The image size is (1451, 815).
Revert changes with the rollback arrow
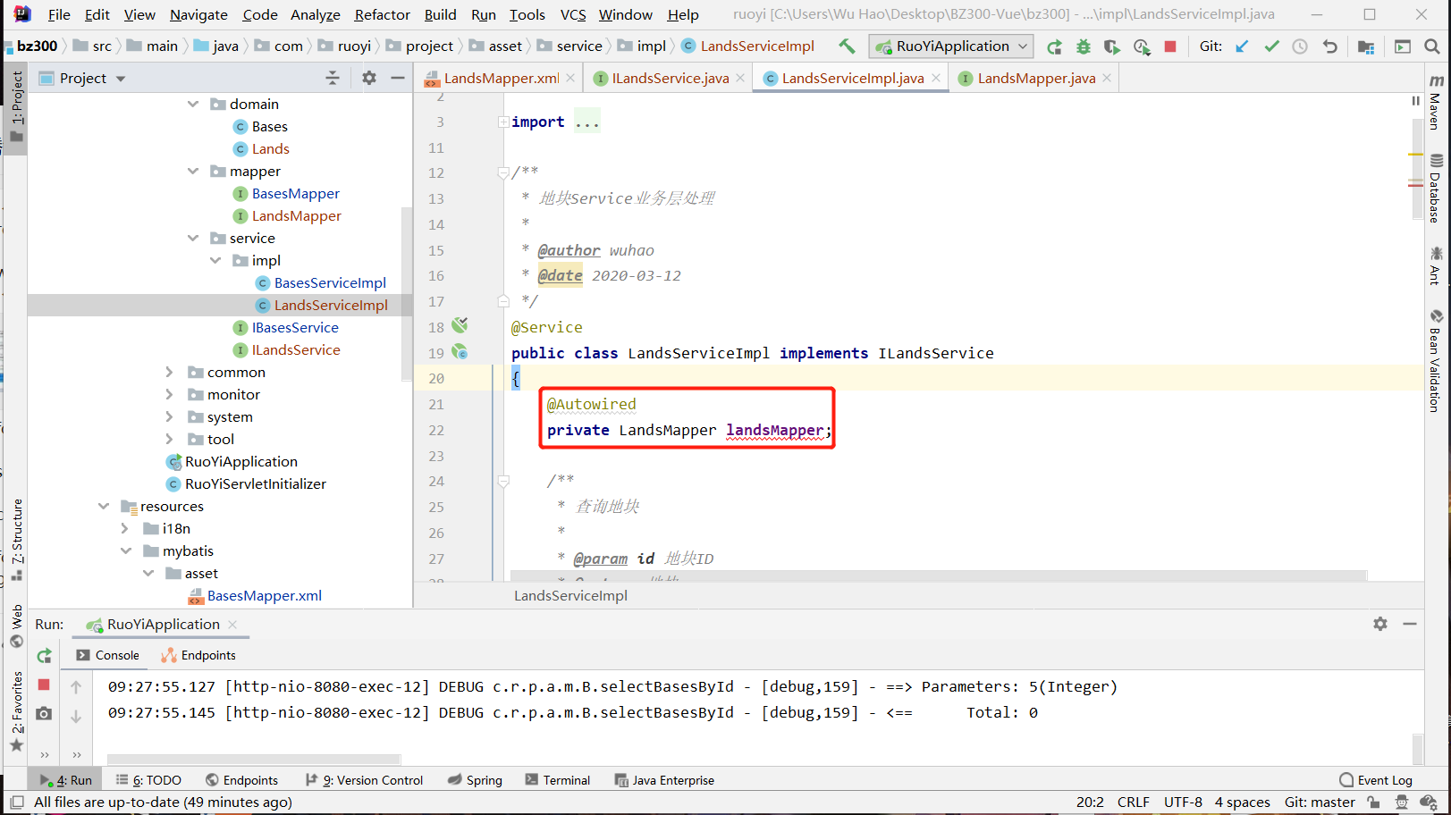(x=1330, y=46)
